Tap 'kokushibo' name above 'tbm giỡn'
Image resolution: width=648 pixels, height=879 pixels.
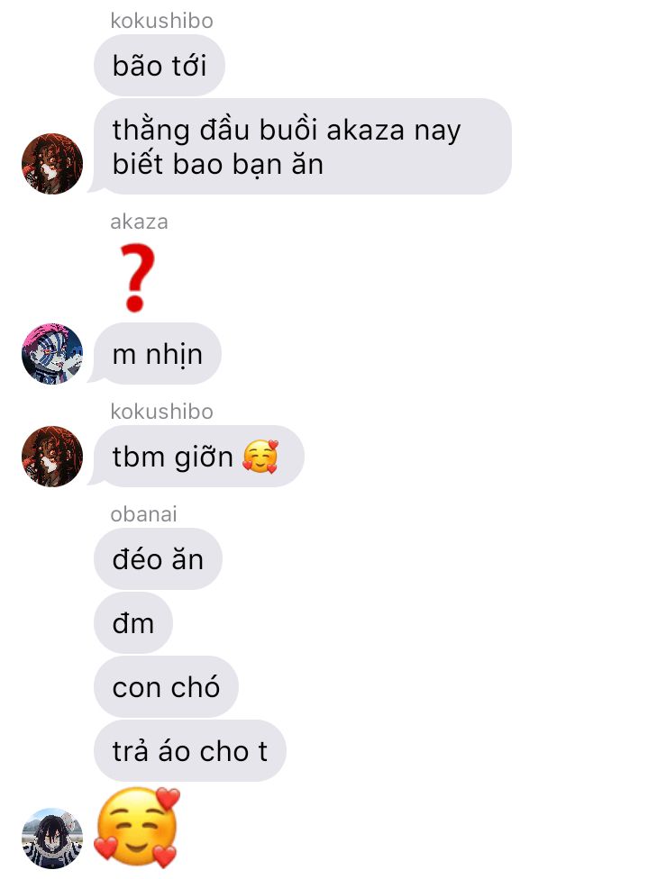[161, 412]
